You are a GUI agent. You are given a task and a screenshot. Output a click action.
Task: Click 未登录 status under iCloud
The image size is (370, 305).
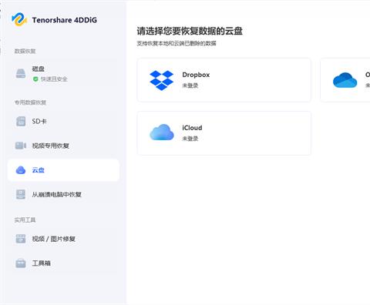[190, 139]
